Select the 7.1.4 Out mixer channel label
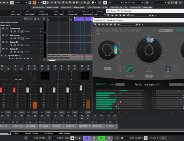 click(112, 126)
